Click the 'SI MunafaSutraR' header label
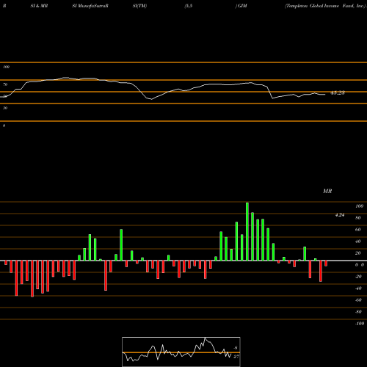The image size is (367, 367). [x=90, y=6]
